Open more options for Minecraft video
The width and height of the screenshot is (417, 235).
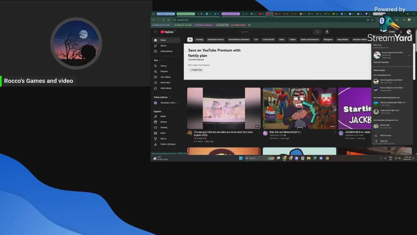(x=335, y=133)
